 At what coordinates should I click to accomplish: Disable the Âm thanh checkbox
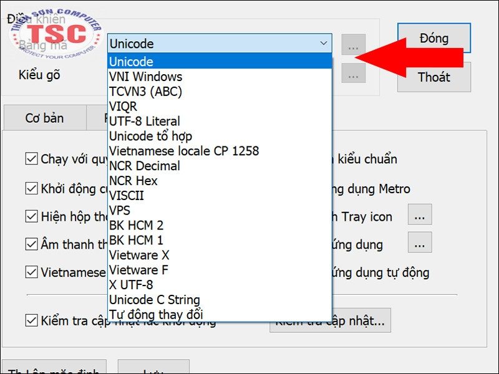click(32, 244)
